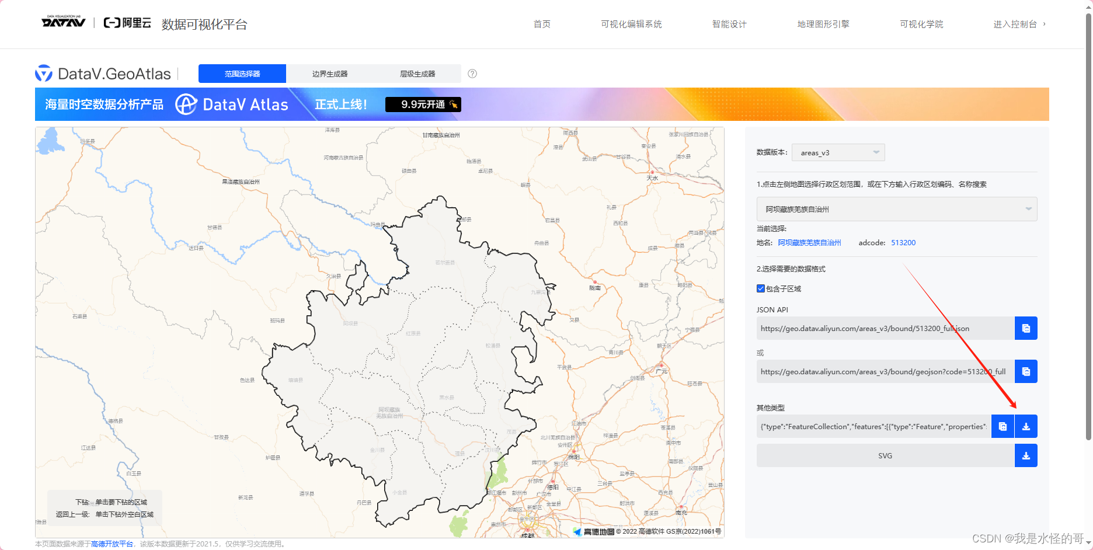Screen dimensions: 1093x550
Task: Click the 9.9元开通 banner button
Action: (423, 105)
